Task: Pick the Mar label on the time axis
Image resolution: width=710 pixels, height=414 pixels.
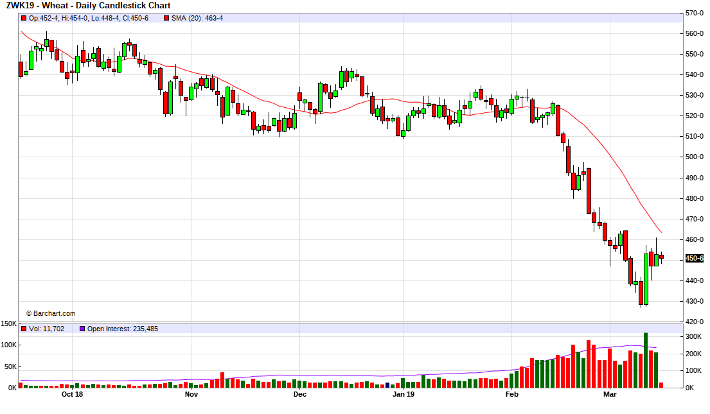Action: [609, 394]
